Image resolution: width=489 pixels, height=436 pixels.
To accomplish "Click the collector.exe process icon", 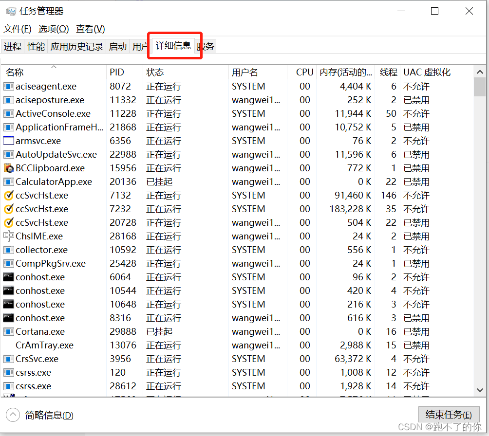I will click(9, 250).
